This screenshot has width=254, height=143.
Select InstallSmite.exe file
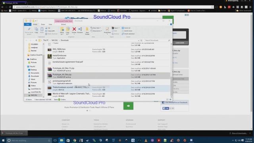[108, 56]
